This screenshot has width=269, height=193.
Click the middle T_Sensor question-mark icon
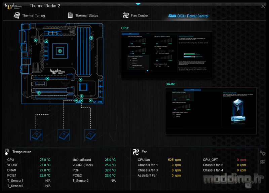click(x=64, y=135)
